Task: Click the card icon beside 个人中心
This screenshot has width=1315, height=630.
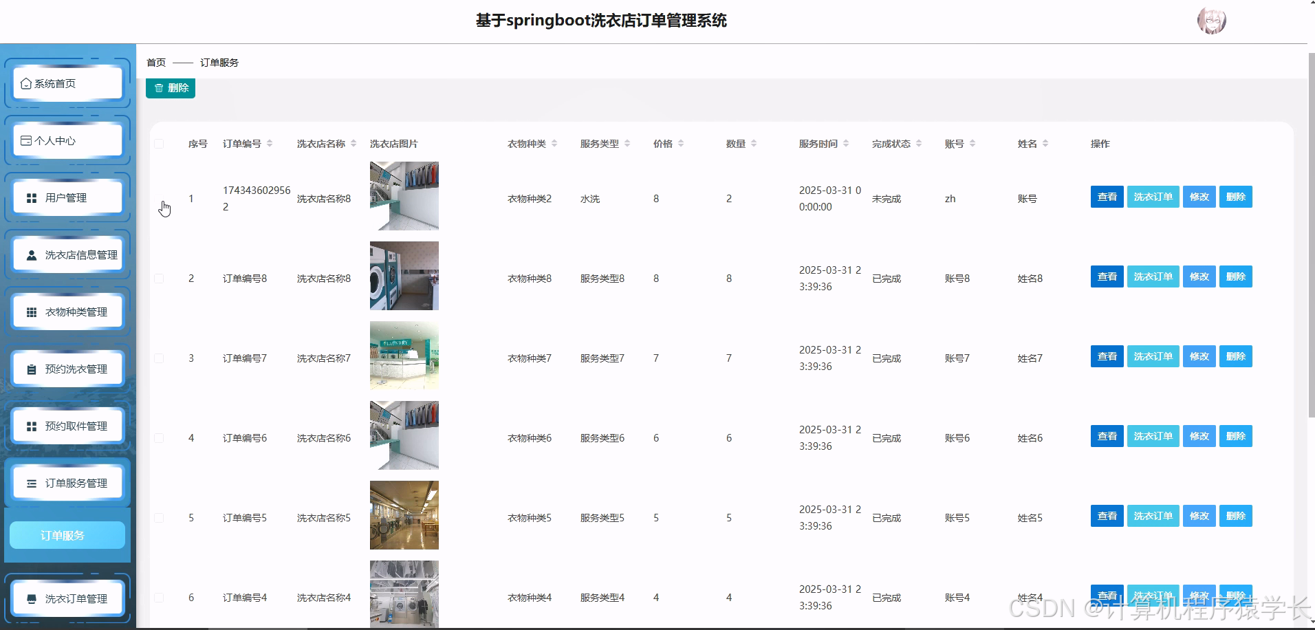Action: [x=26, y=140]
